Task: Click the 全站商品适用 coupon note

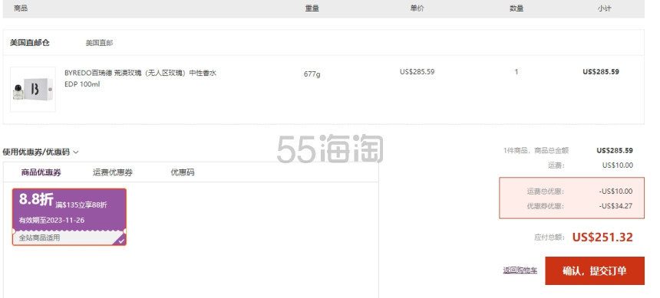Action: pyautogui.click(x=40, y=237)
